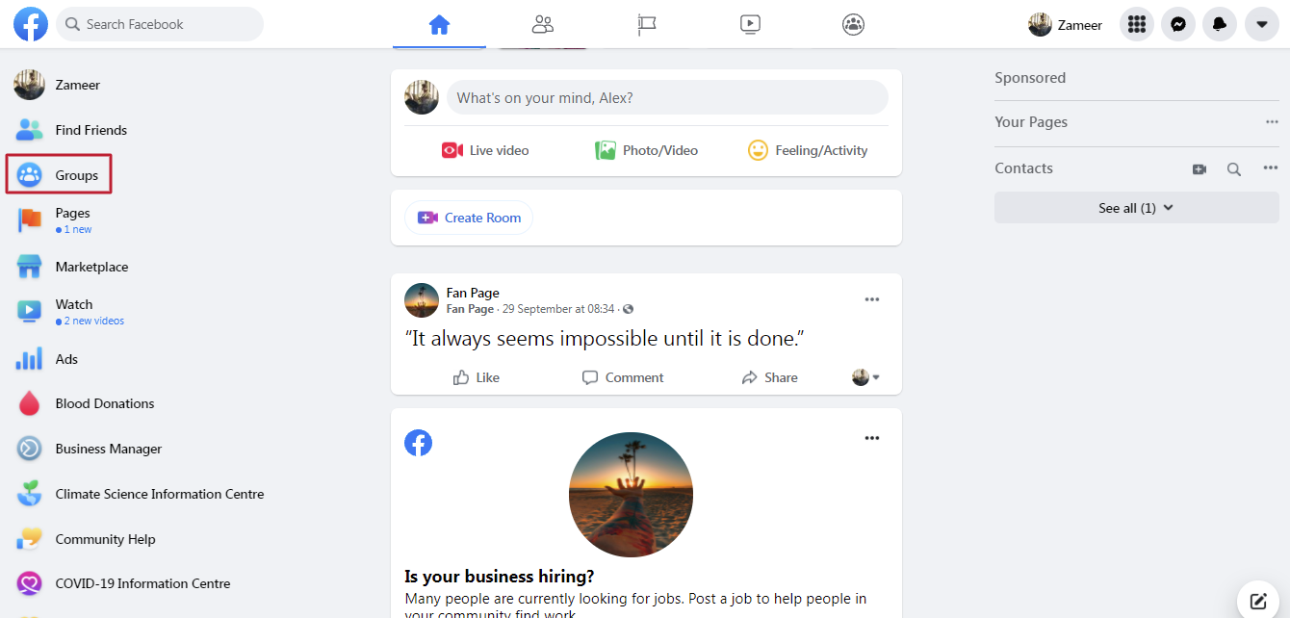The height and width of the screenshot is (618, 1290).
Task: Open the Friends tab in top navigation
Action: pyautogui.click(x=543, y=24)
